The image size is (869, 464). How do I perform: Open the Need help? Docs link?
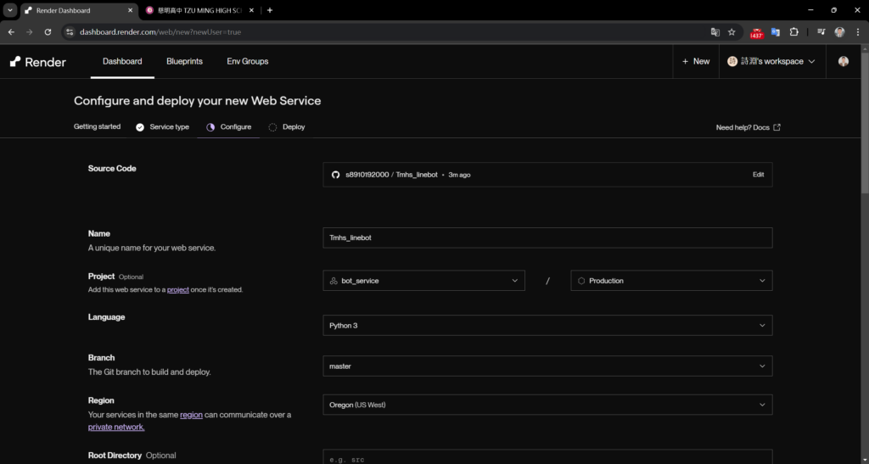click(x=748, y=127)
